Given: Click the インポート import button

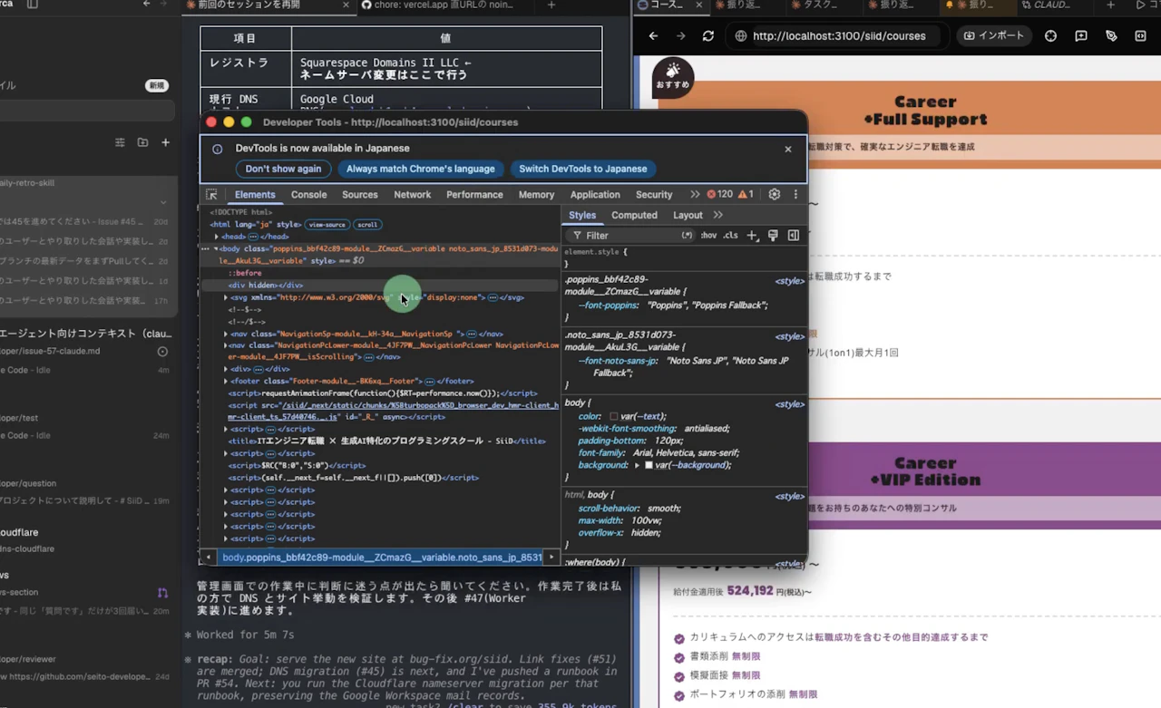Looking at the screenshot, I should (x=994, y=36).
